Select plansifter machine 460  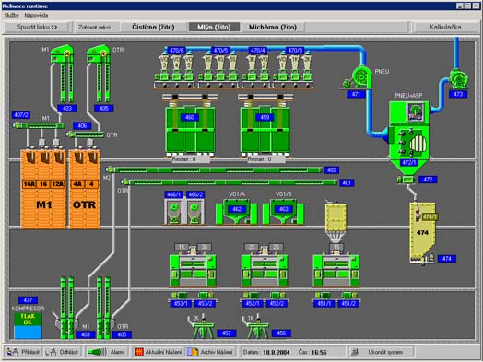point(190,125)
